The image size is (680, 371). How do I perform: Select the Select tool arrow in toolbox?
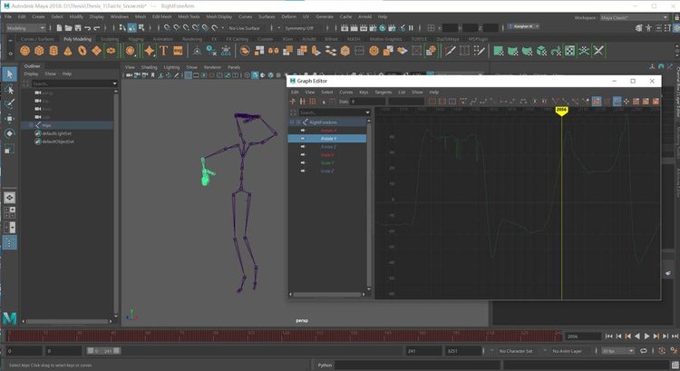(9, 73)
